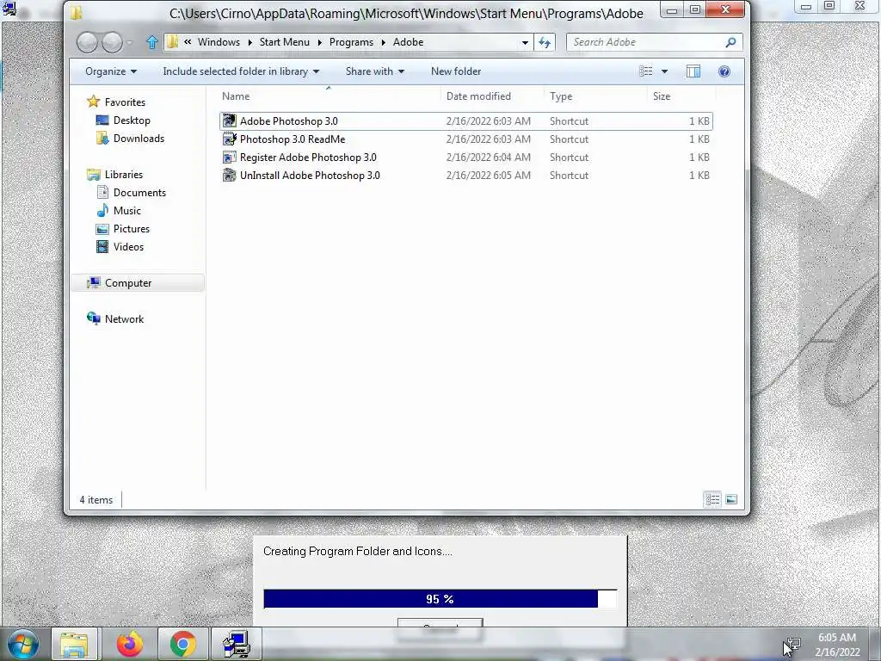This screenshot has height=661, width=881.
Task: Show the preview pane icon
Action: tap(693, 71)
